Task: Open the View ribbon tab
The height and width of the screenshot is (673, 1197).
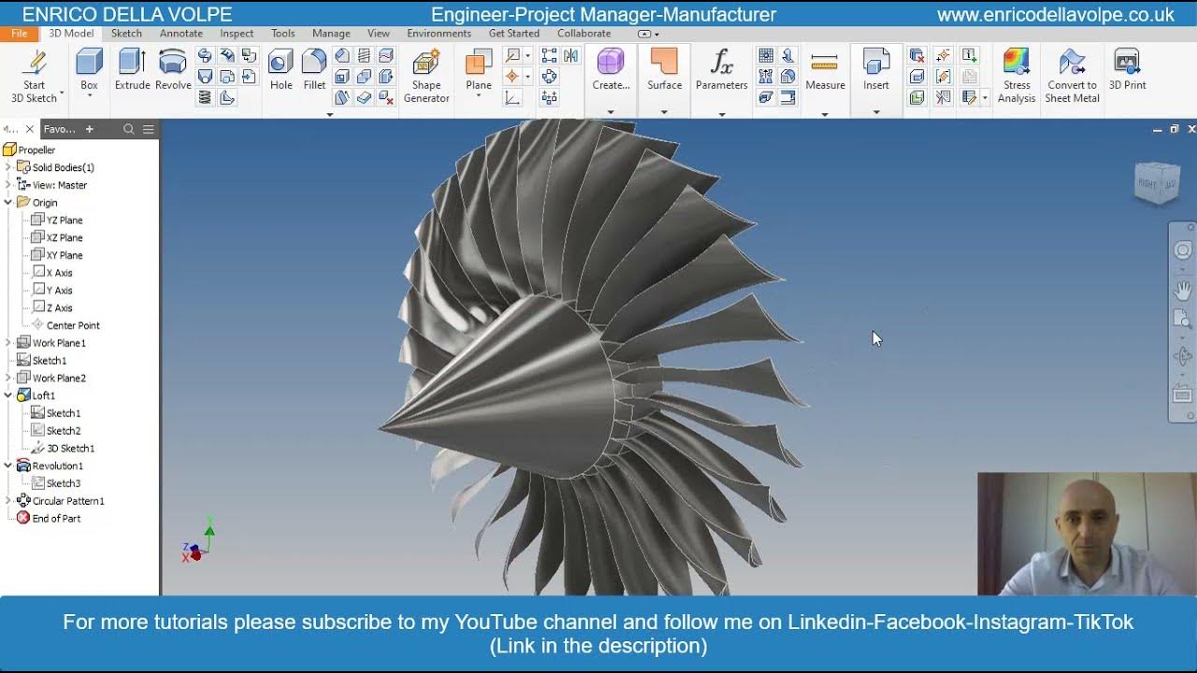Action: click(x=379, y=34)
